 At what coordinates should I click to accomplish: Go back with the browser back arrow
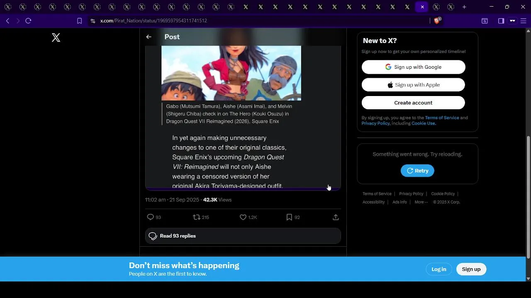click(7, 21)
